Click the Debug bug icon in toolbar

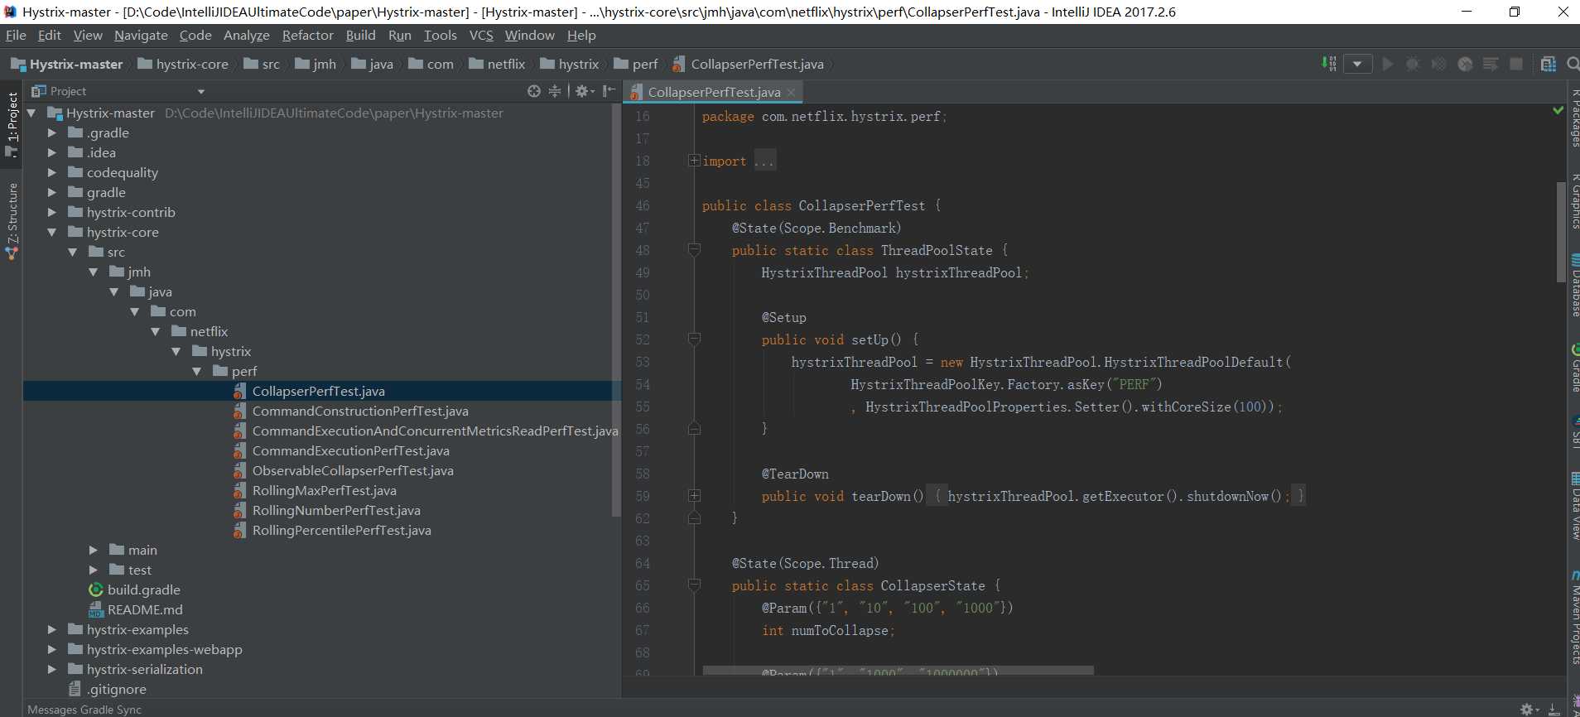coord(1413,64)
